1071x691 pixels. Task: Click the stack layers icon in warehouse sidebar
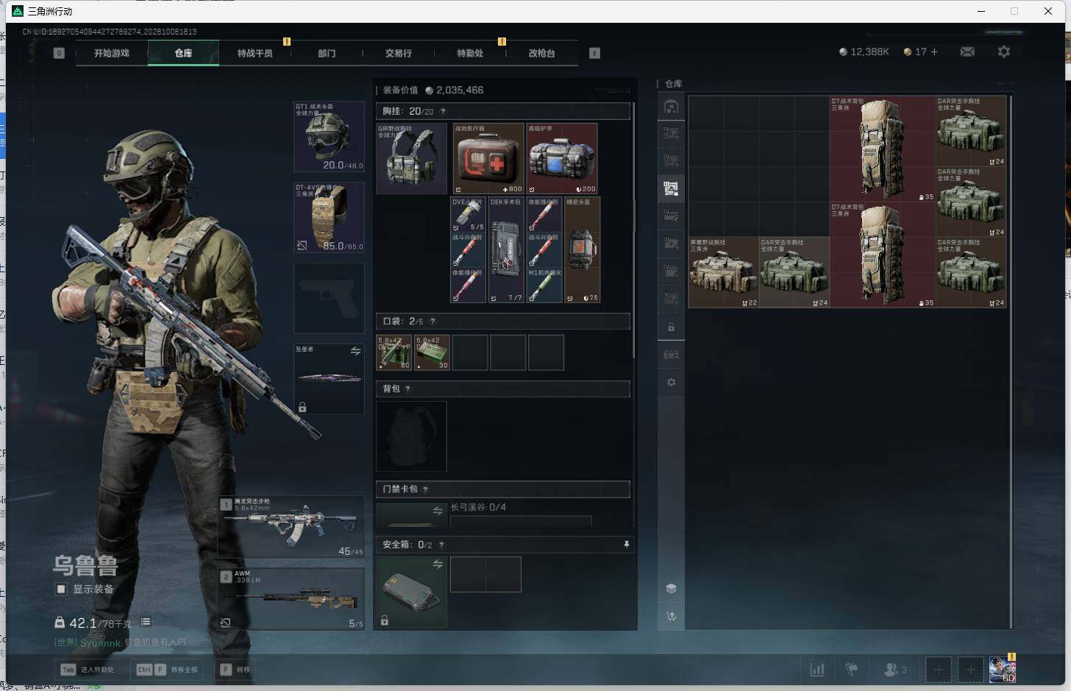671,588
